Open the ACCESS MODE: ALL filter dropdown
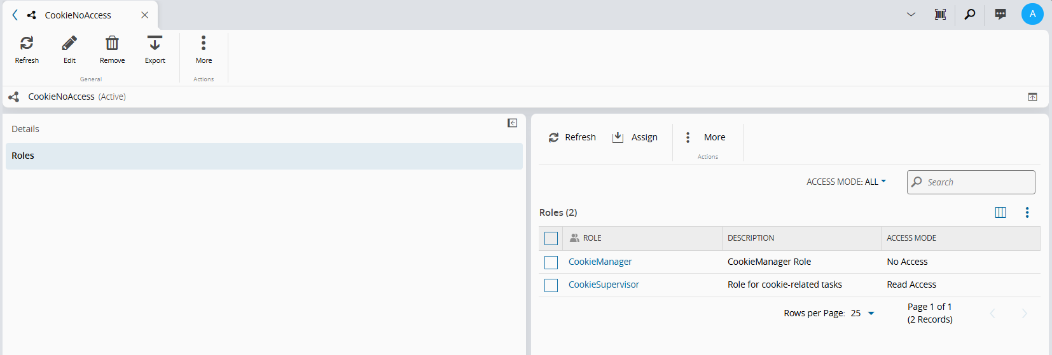 (x=846, y=182)
